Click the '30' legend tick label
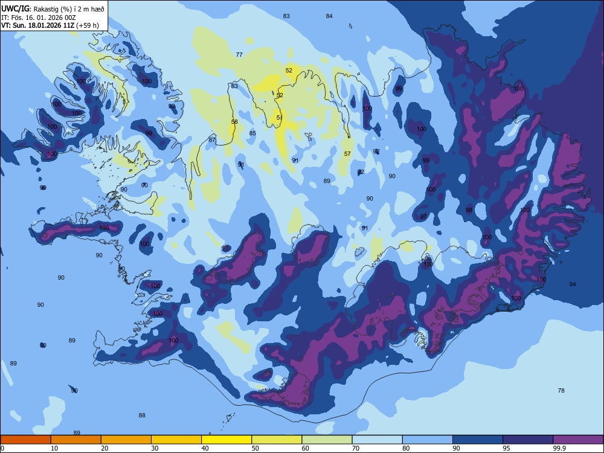 [x=155, y=448]
